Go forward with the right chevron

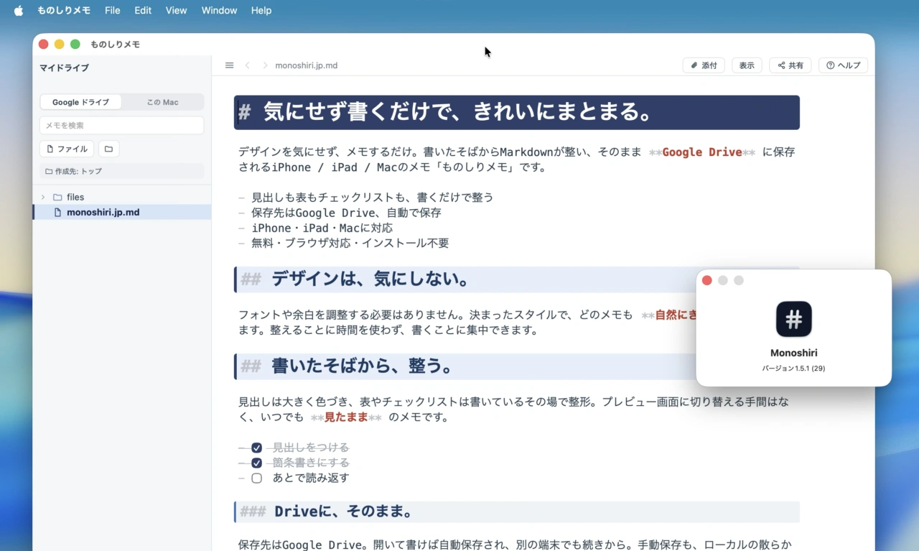(265, 65)
